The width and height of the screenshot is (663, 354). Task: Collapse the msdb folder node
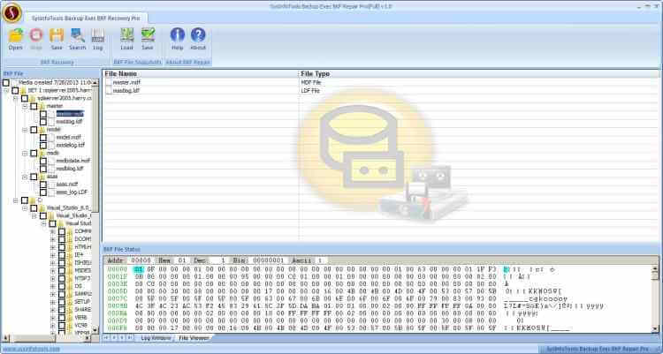click(25, 153)
